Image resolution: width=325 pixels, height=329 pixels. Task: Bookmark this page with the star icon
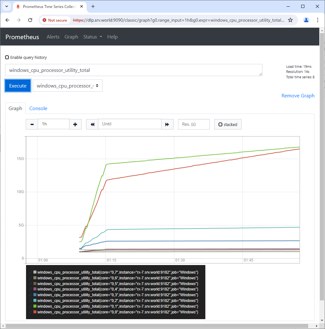pyautogui.click(x=290, y=20)
